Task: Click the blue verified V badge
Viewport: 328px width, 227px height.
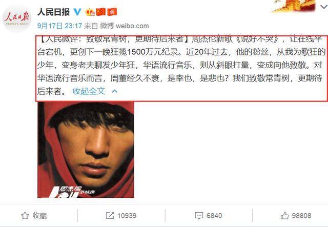Action: point(77,12)
